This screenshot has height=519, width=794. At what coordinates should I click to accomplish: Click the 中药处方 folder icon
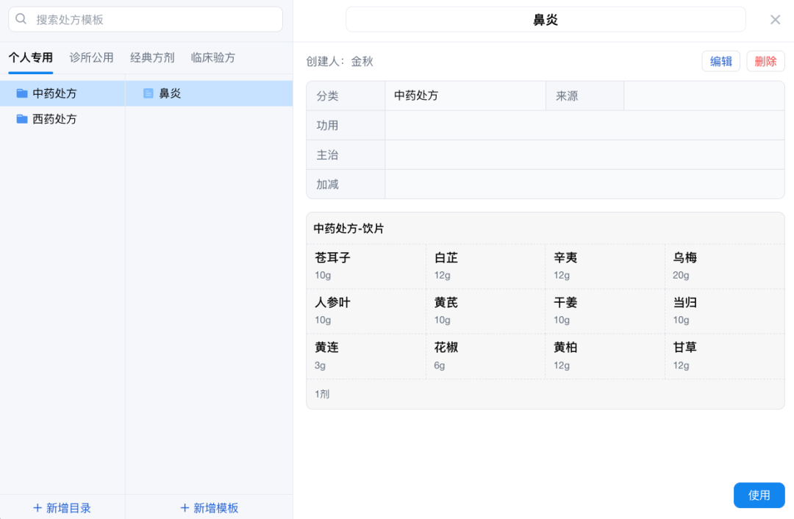[x=22, y=93]
